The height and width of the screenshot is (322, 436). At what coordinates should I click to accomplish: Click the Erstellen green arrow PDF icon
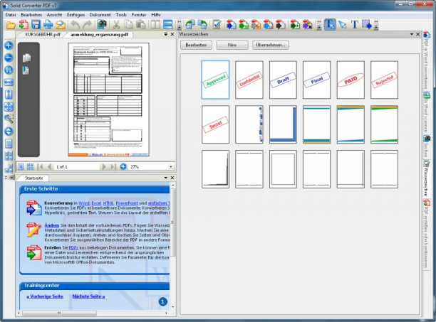point(34,252)
